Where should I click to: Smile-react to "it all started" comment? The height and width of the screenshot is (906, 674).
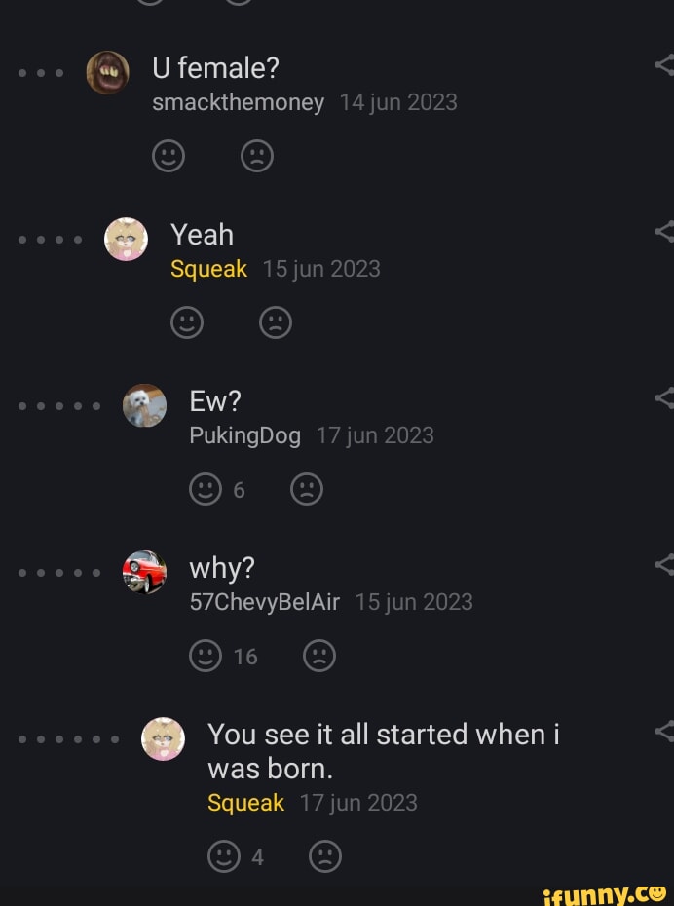(x=224, y=856)
